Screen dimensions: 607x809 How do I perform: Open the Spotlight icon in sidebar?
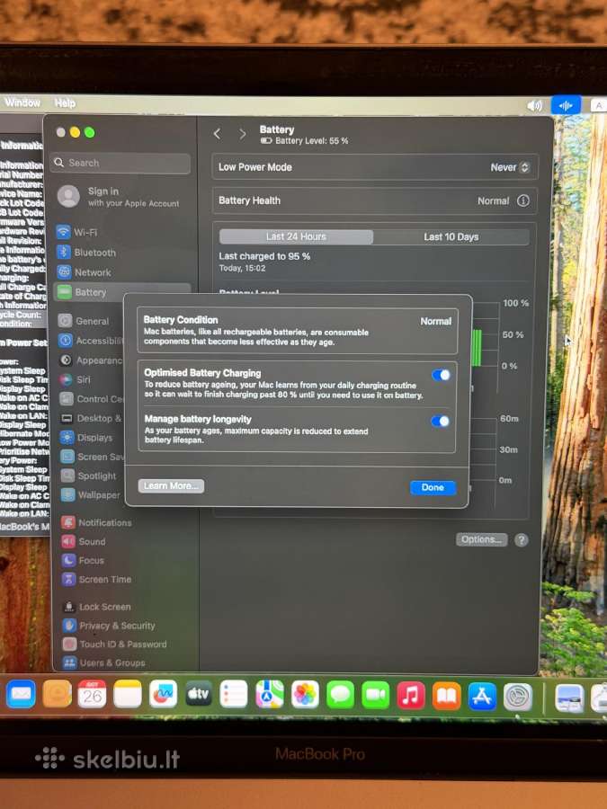67,476
